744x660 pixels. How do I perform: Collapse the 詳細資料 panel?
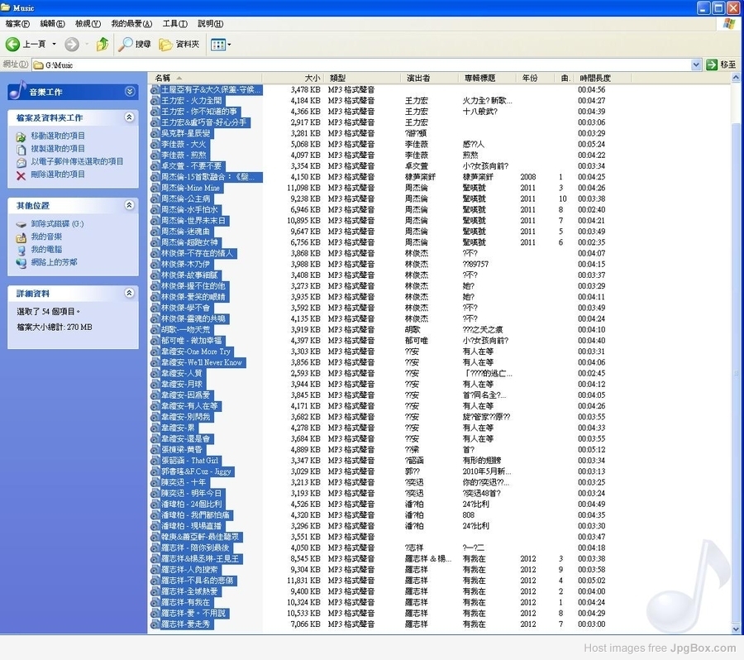(x=129, y=294)
